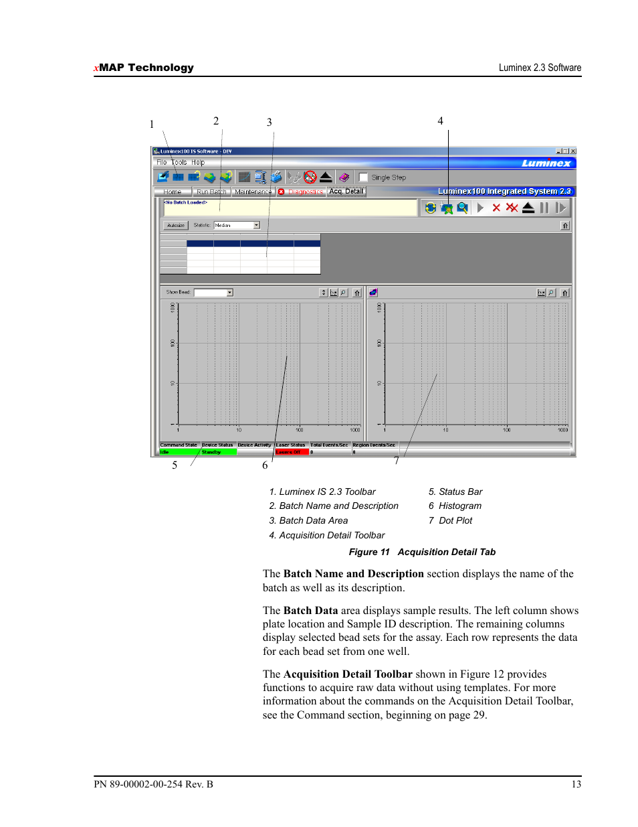Click inside the histogram plot area
The width and height of the screenshot is (638, 827).
[270, 364]
